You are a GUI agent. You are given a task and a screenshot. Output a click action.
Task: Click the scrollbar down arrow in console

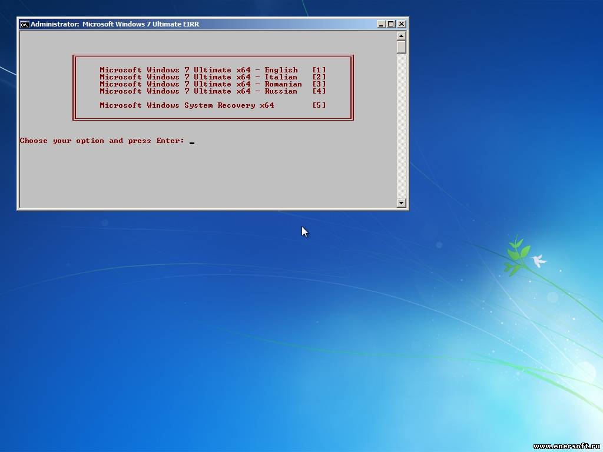402,203
